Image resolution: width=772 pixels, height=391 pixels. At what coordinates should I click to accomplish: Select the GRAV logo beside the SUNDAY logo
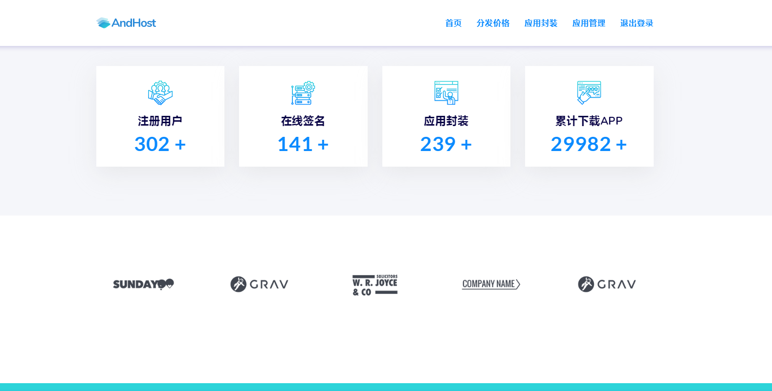coord(259,284)
